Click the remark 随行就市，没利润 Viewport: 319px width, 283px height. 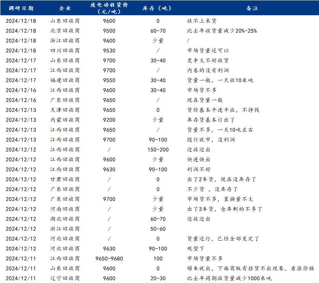[211, 140]
